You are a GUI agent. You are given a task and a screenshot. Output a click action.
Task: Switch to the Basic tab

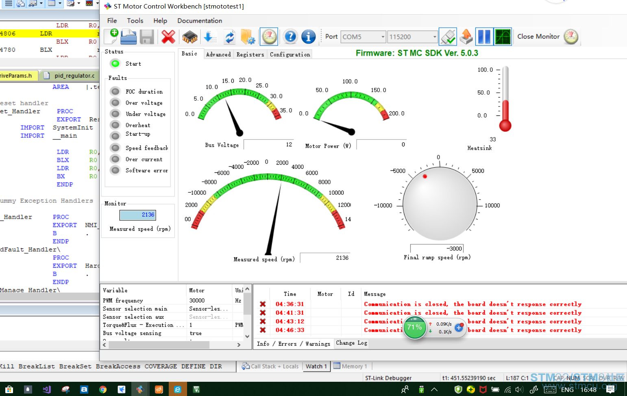(x=189, y=54)
